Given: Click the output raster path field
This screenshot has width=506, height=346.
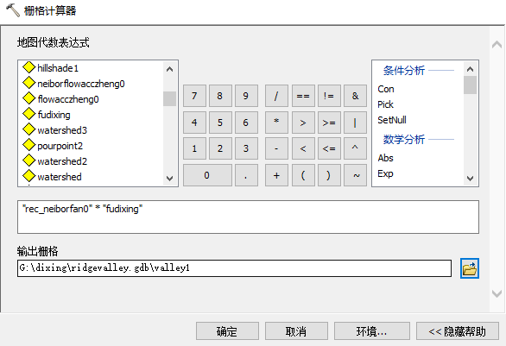Looking at the screenshot, I should [234, 268].
